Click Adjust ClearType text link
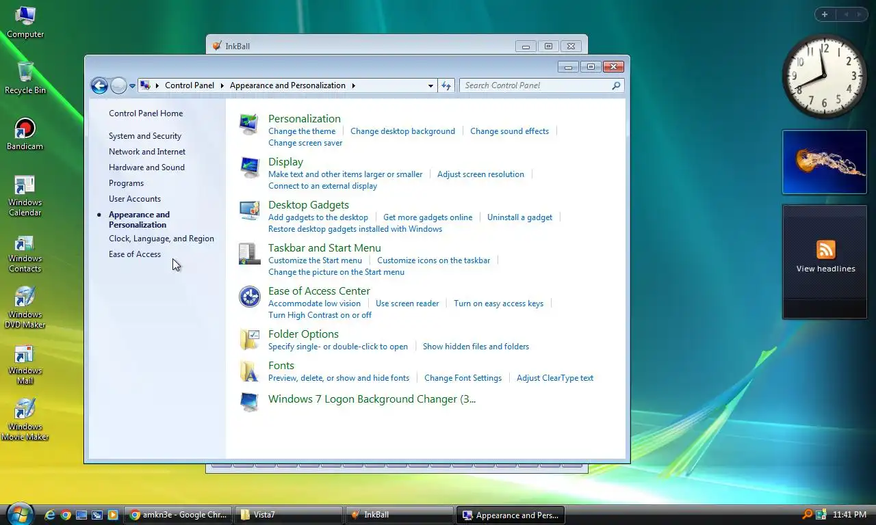The height and width of the screenshot is (525, 876). (555, 378)
